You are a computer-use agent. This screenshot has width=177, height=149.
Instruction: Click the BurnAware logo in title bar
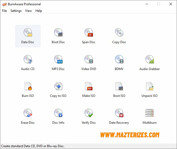click(4, 4)
